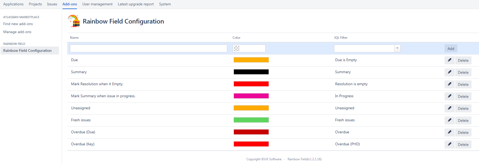Click the 'Resolution is empty' filter text
The image size is (479, 164).
tap(351, 84)
